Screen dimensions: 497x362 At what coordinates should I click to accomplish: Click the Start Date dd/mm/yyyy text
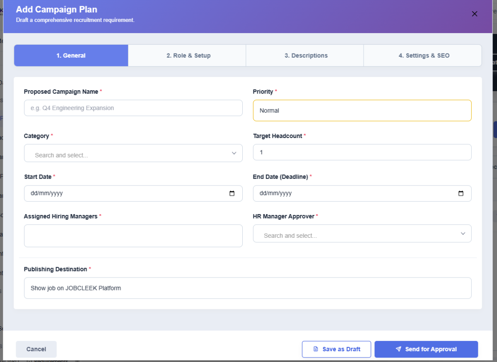tap(47, 193)
